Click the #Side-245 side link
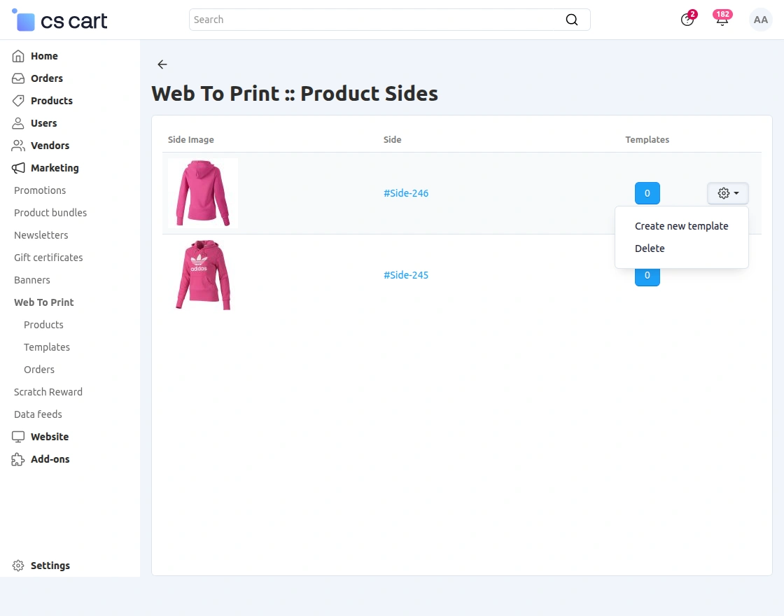The image size is (784, 616). tap(406, 275)
